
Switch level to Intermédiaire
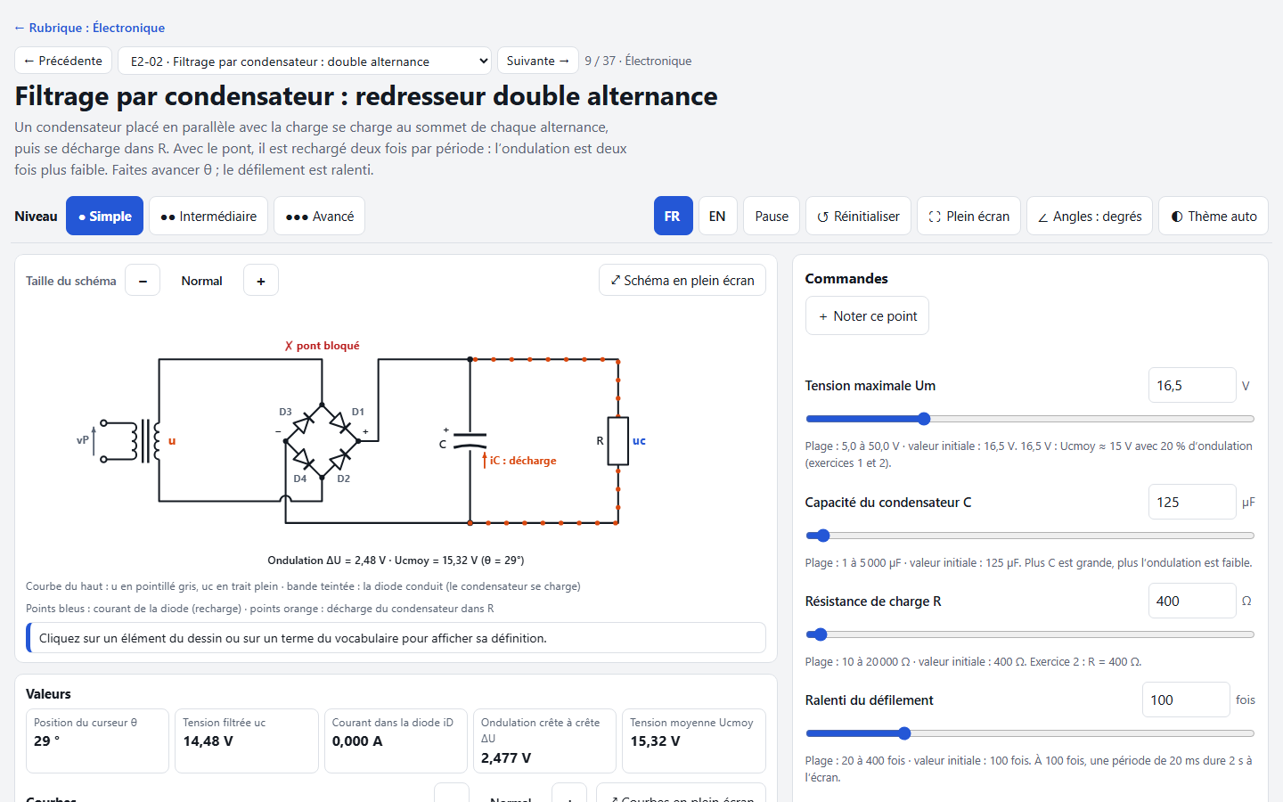pyautogui.click(x=208, y=216)
